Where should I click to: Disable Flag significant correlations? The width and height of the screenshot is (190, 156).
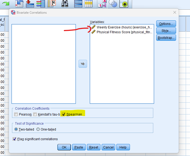coord(14,139)
